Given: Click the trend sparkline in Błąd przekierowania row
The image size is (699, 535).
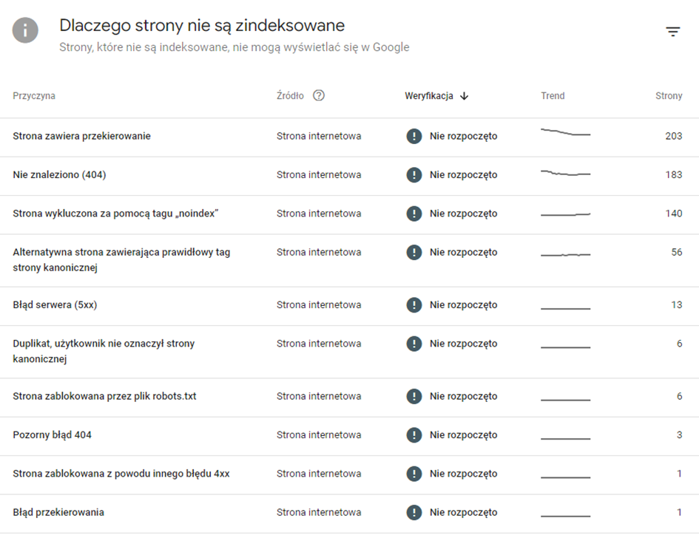Looking at the screenshot, I should [565, 516].
